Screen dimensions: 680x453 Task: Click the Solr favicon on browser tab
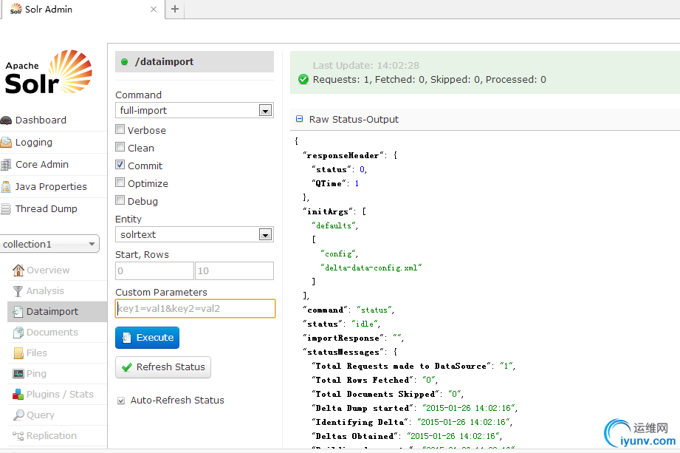point(16,9)
